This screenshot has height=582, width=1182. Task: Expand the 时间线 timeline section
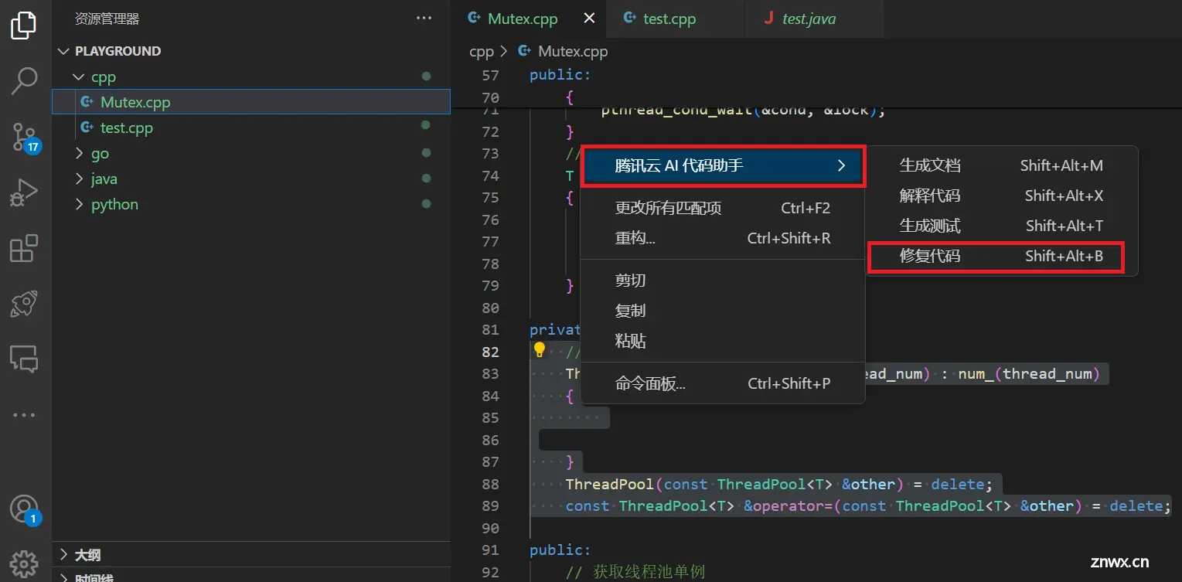point(64,577)
